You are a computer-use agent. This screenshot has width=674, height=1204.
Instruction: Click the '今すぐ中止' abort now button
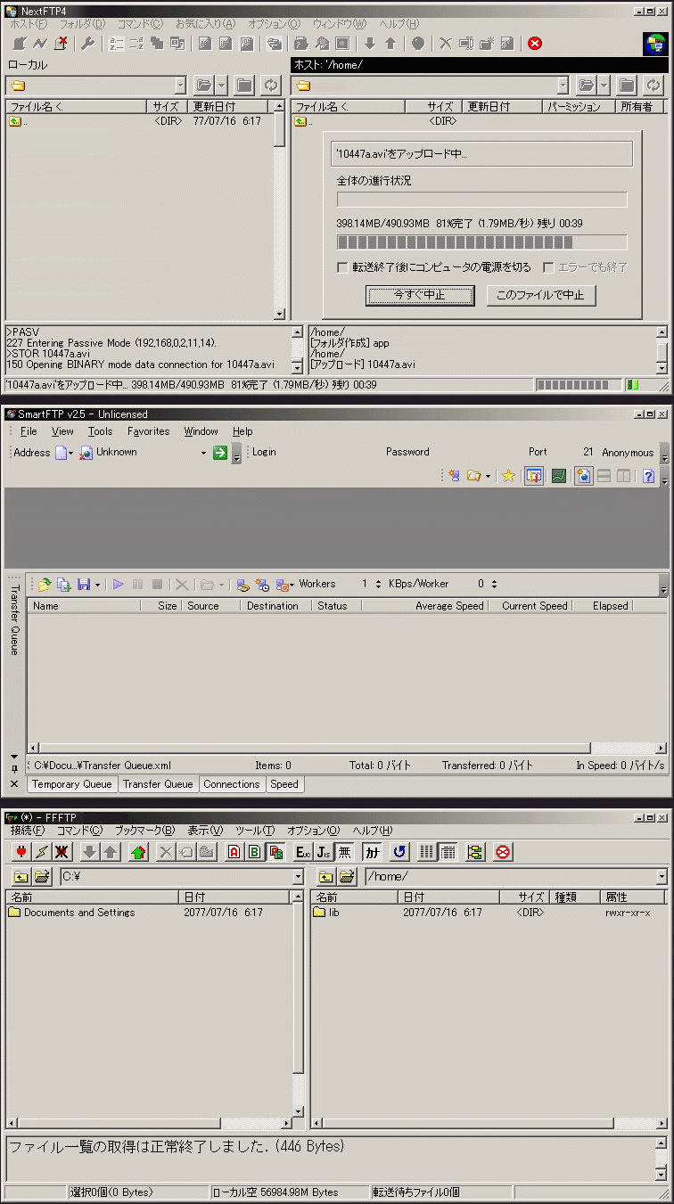point(419,295)
